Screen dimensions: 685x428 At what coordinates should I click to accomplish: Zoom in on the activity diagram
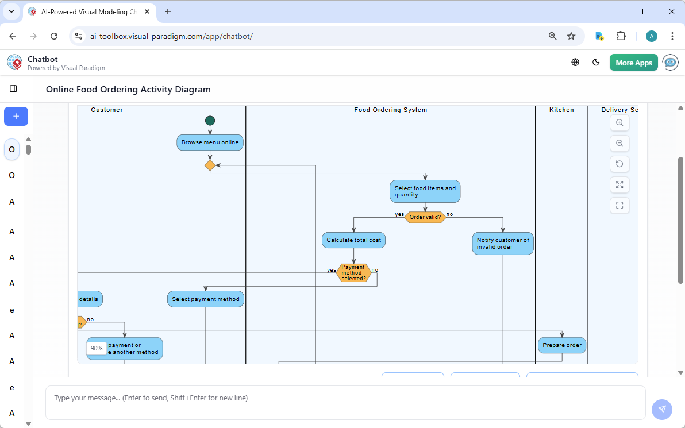pos(619,122)
